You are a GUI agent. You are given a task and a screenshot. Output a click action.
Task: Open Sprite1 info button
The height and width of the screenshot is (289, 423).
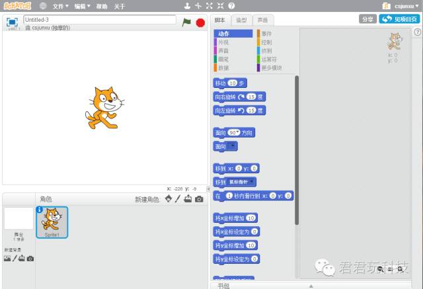tap(40, 210)
